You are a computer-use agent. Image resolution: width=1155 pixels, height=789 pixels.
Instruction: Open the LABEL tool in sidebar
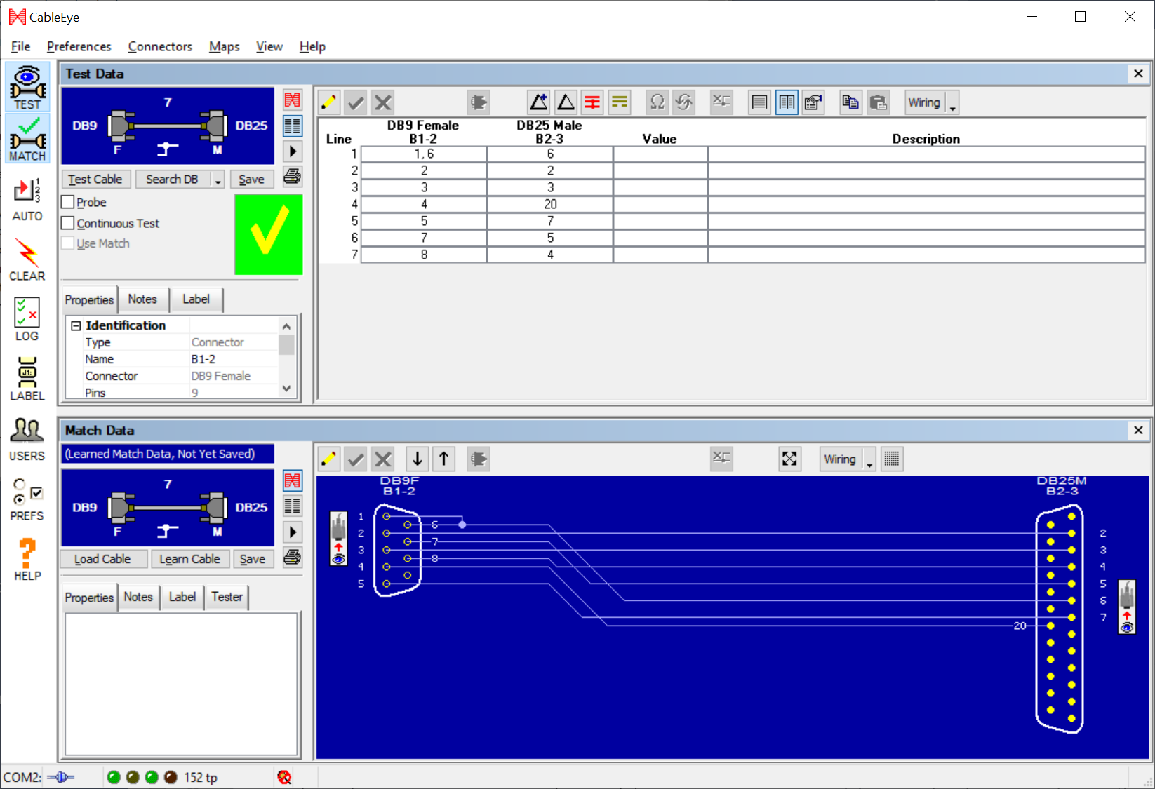(27, 379)
